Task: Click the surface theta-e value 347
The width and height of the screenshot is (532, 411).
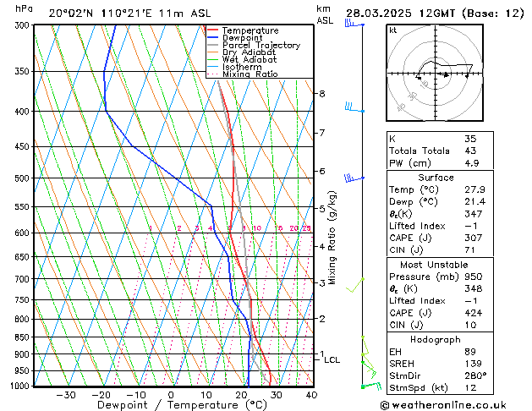Action: (x=474, y=214)
